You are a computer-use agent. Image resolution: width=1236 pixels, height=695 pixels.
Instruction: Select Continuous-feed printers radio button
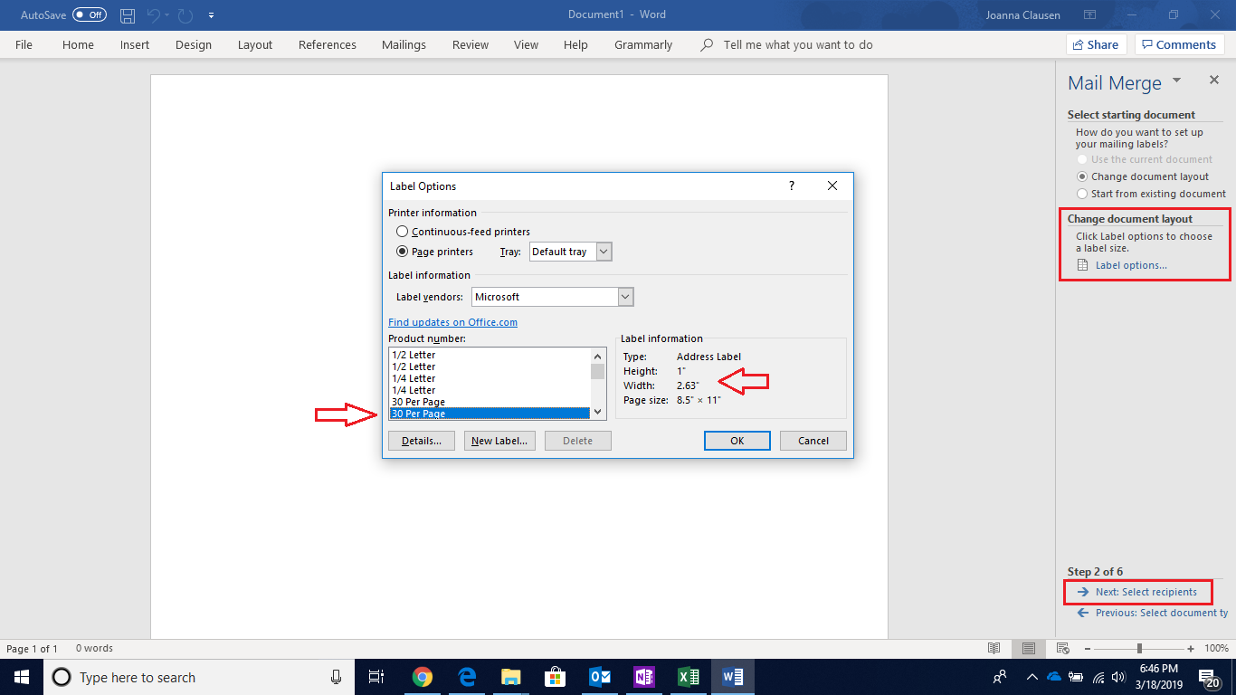tap(403, 232)
